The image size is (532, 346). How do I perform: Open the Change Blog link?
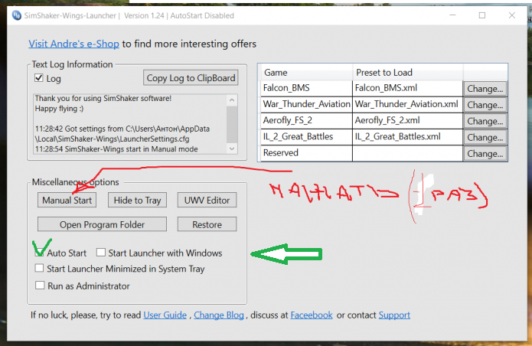coord(219,315)
